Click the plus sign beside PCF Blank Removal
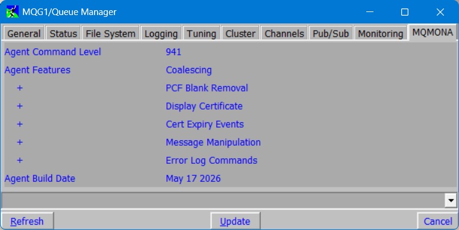Viewport: 459px width, 230px height. (x=20, y=88)
